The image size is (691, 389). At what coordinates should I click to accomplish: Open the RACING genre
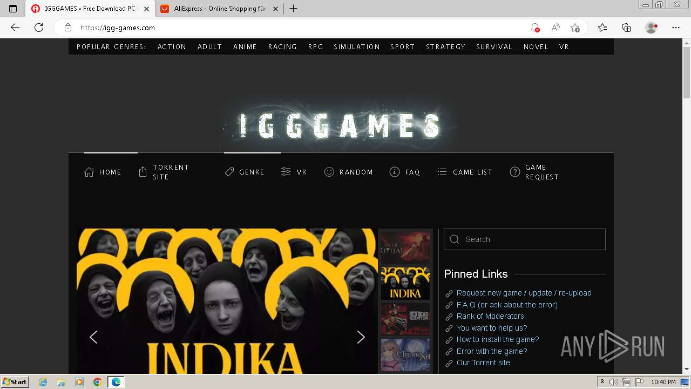(282, 47)
